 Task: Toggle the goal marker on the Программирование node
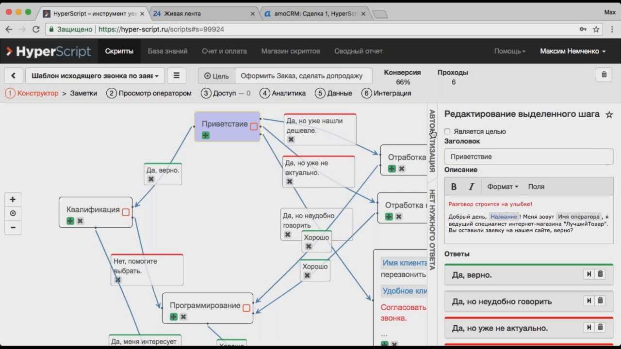[246, 308]
